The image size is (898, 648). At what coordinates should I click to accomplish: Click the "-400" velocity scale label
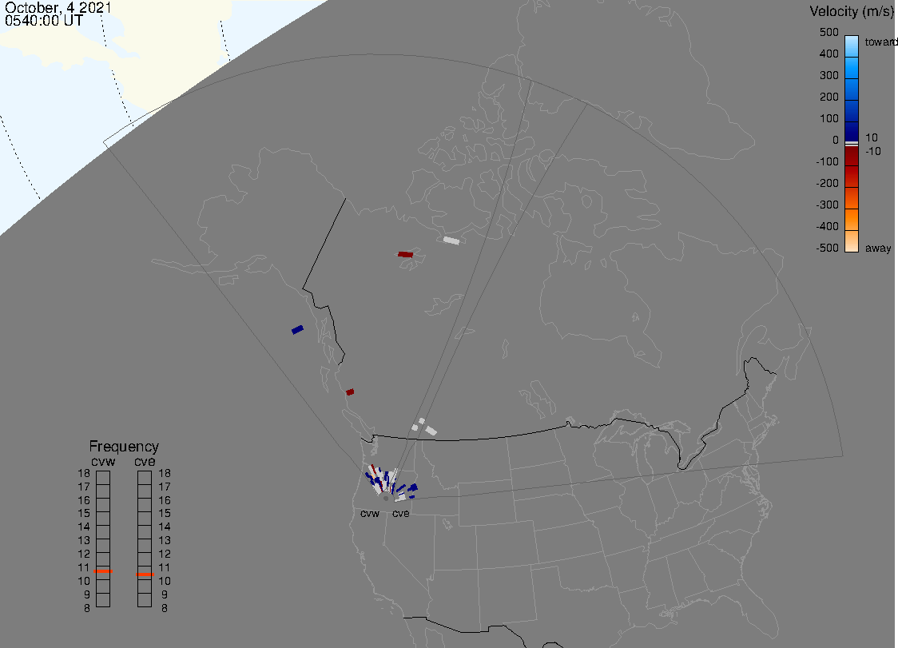point(827,226)
